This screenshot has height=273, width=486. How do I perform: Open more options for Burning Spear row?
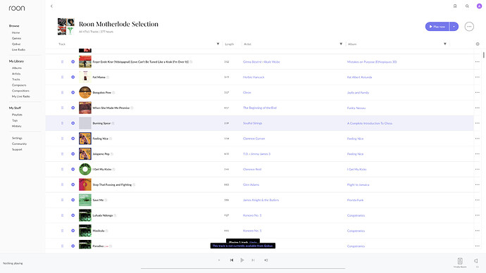coord(478,123)
